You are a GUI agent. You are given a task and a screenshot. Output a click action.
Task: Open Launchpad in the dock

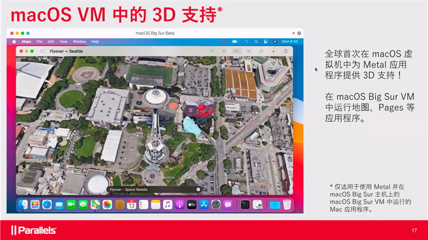(35, 205)
